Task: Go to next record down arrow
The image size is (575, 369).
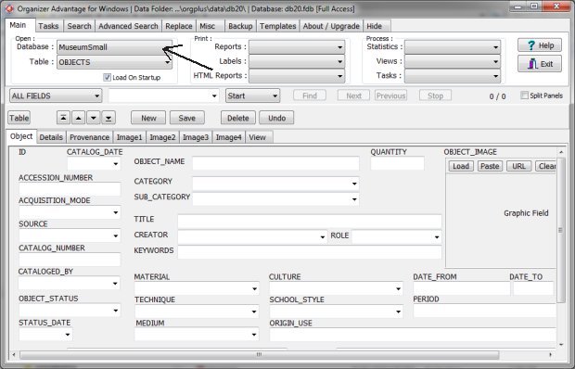Action: 94,118
